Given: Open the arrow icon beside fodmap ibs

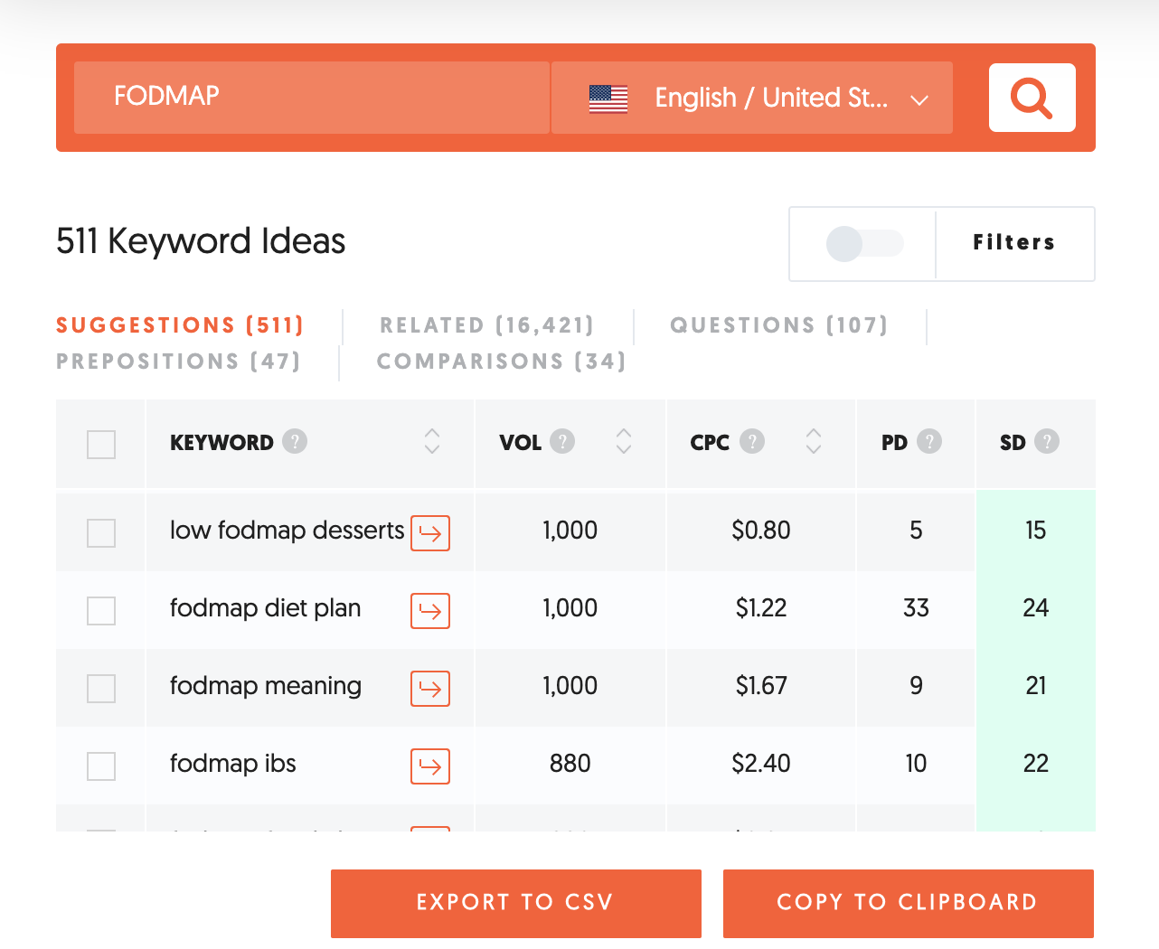Looking at the screenshot, I should coord(430,766).
